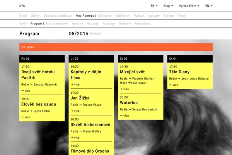This screenshot has width=232, height=155.
Task: Click director name Janusz Majewski
Action: click(x=45, y=84)
